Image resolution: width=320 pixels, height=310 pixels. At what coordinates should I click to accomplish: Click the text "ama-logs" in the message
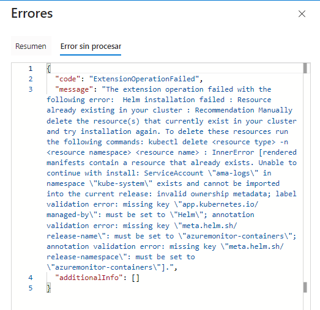(x=233, y=173)
